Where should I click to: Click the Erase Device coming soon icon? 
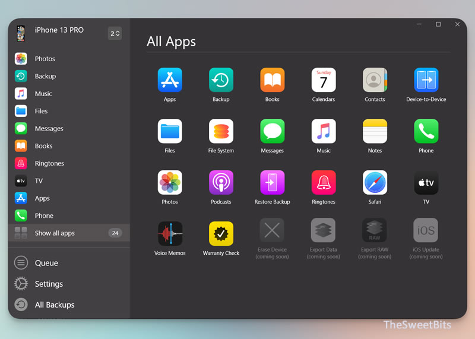point(272,230)
